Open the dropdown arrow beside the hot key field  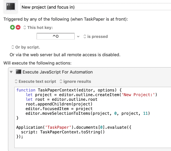[x=78, y=37]
